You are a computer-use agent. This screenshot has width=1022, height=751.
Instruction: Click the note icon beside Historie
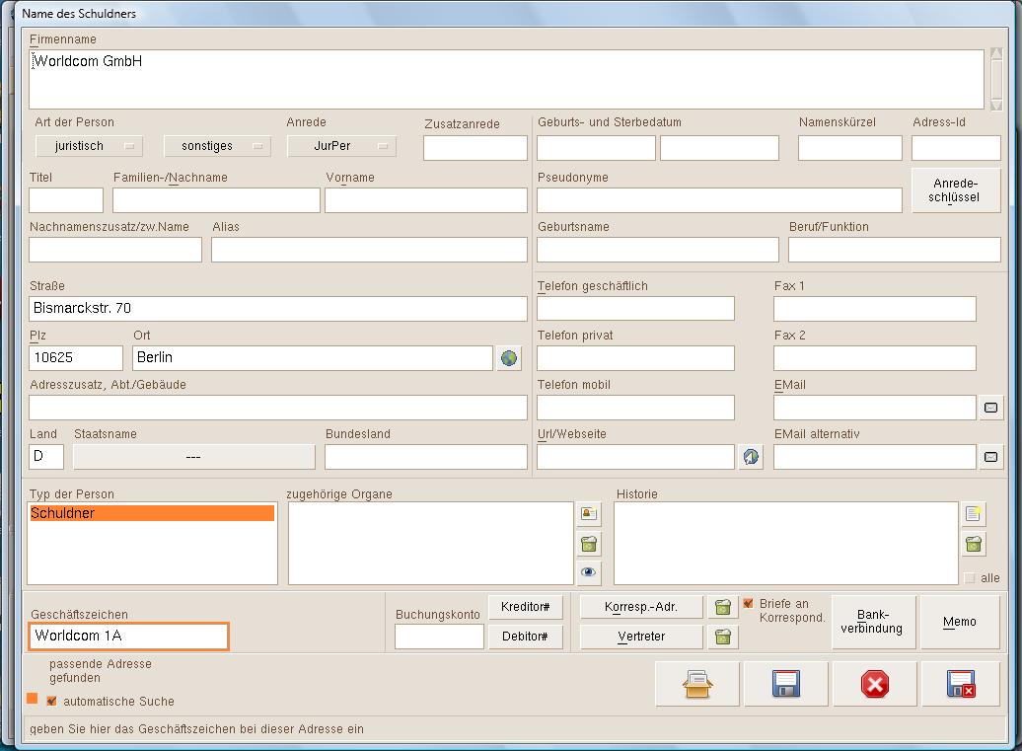973,514
